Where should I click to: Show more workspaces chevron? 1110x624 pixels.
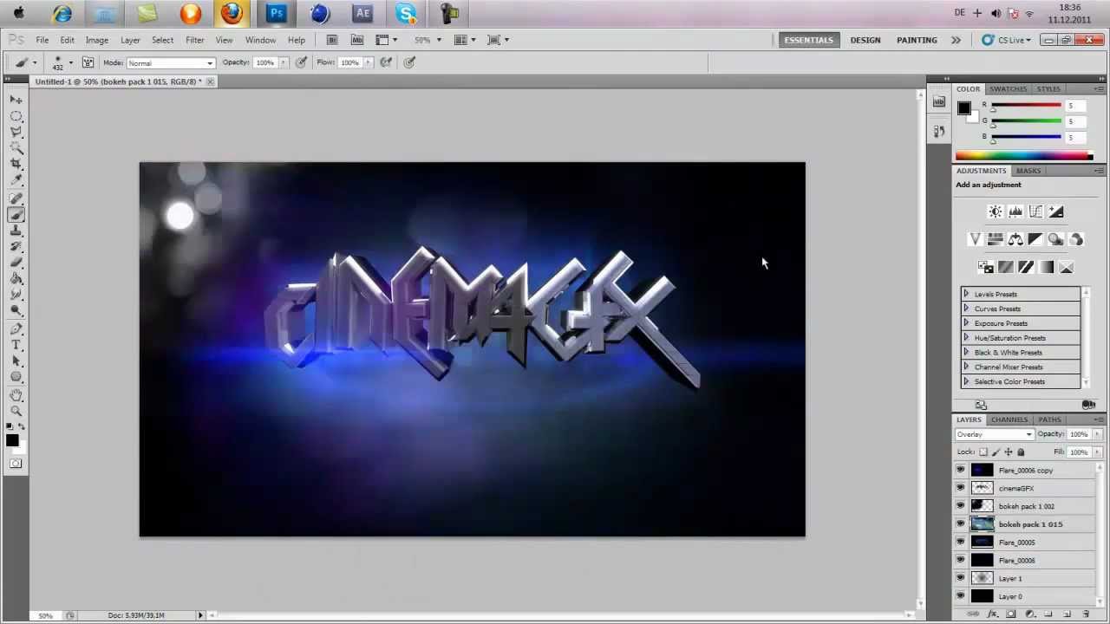(x=956, y=40)
